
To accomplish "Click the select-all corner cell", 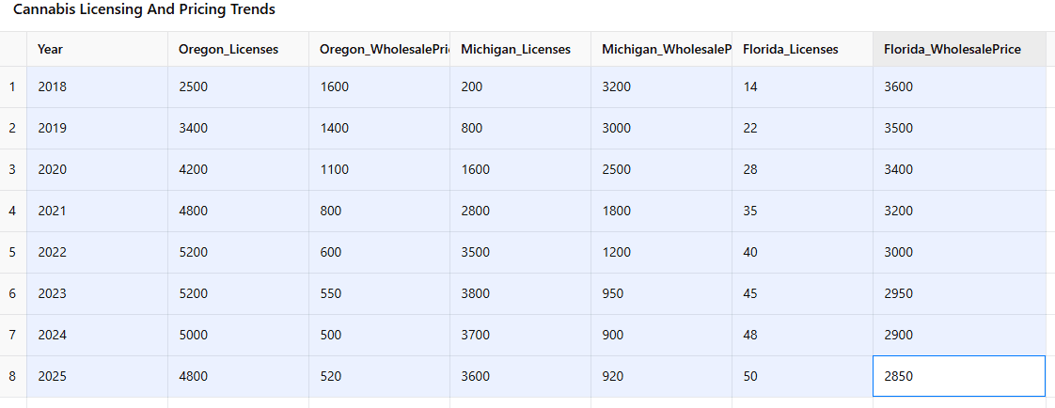I will (13, 49).
